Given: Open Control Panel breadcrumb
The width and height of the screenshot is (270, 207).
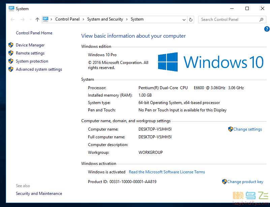Looking at the screenshot, I should [67, 19].
